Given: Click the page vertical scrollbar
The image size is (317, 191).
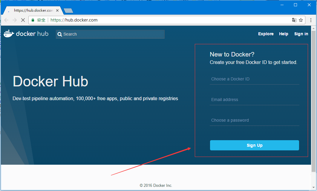Looking at the screenshot, I should click(313, 101).
